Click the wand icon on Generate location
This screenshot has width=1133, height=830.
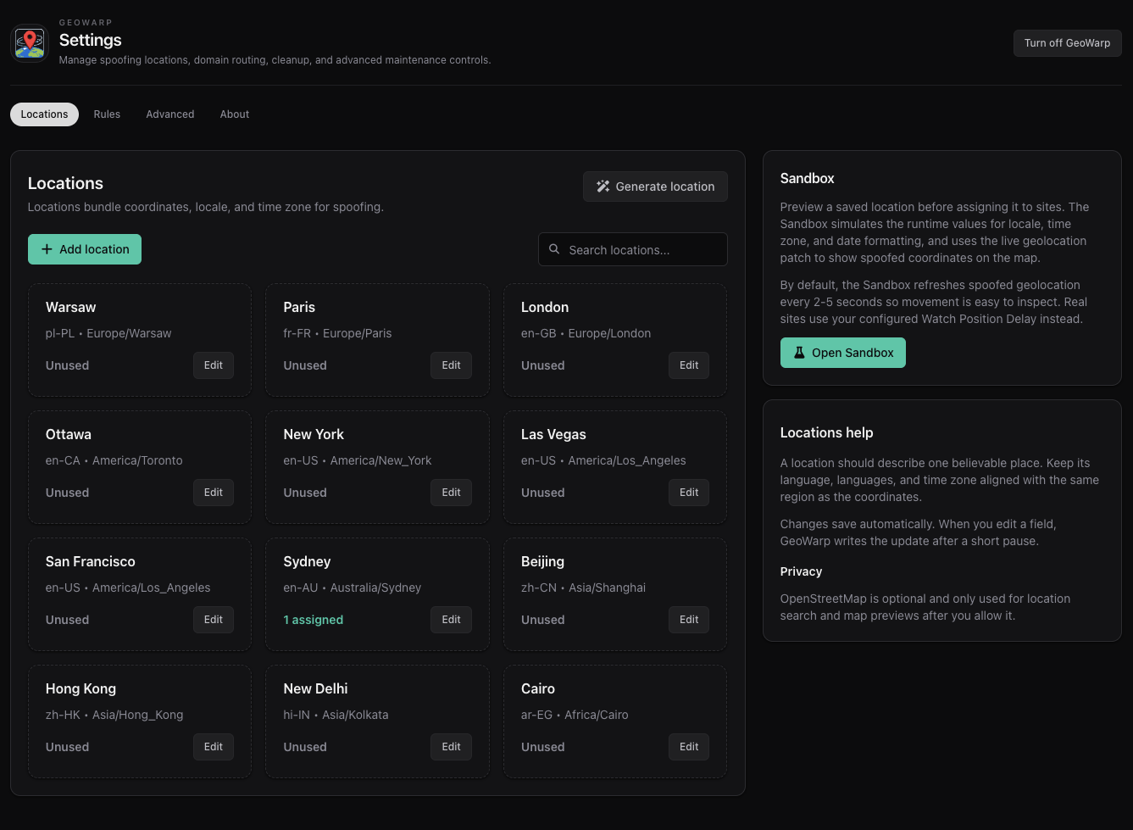603,186
